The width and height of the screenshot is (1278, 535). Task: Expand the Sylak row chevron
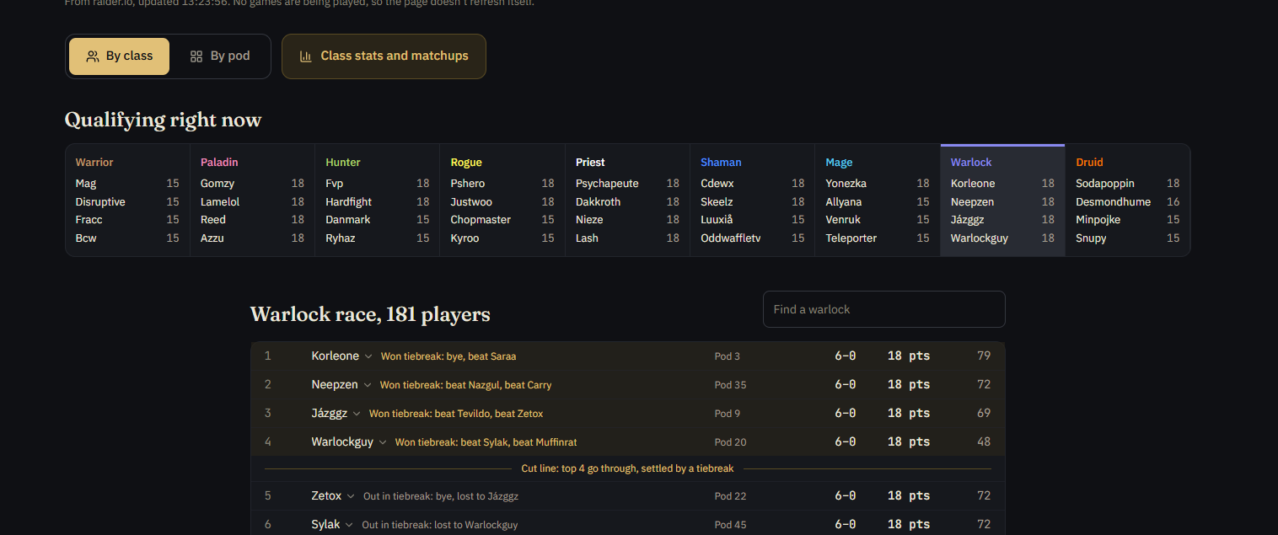point(350,525)
